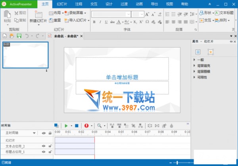Toggle lock of 文本占位符_2 row

click(x=50, y=146)
